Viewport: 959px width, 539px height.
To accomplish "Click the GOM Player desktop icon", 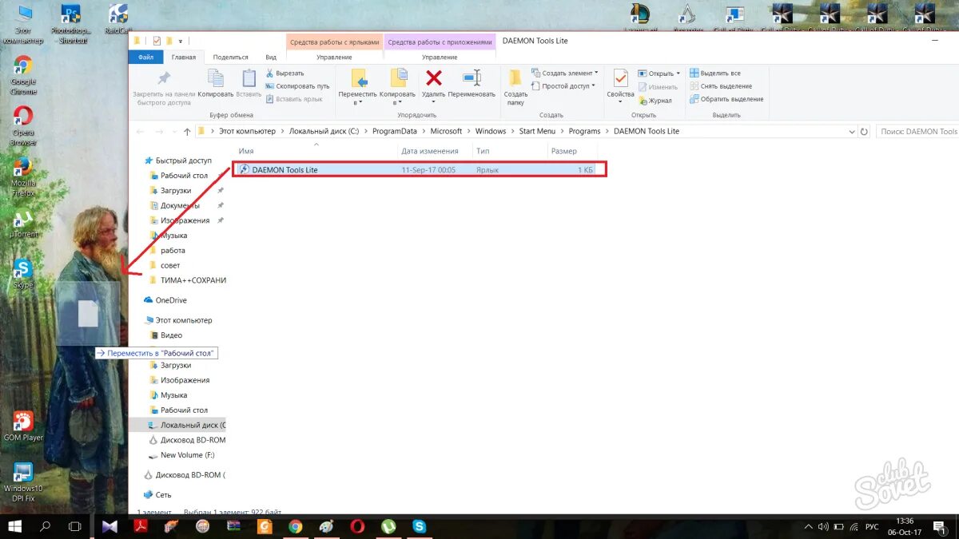I will 23,426.
